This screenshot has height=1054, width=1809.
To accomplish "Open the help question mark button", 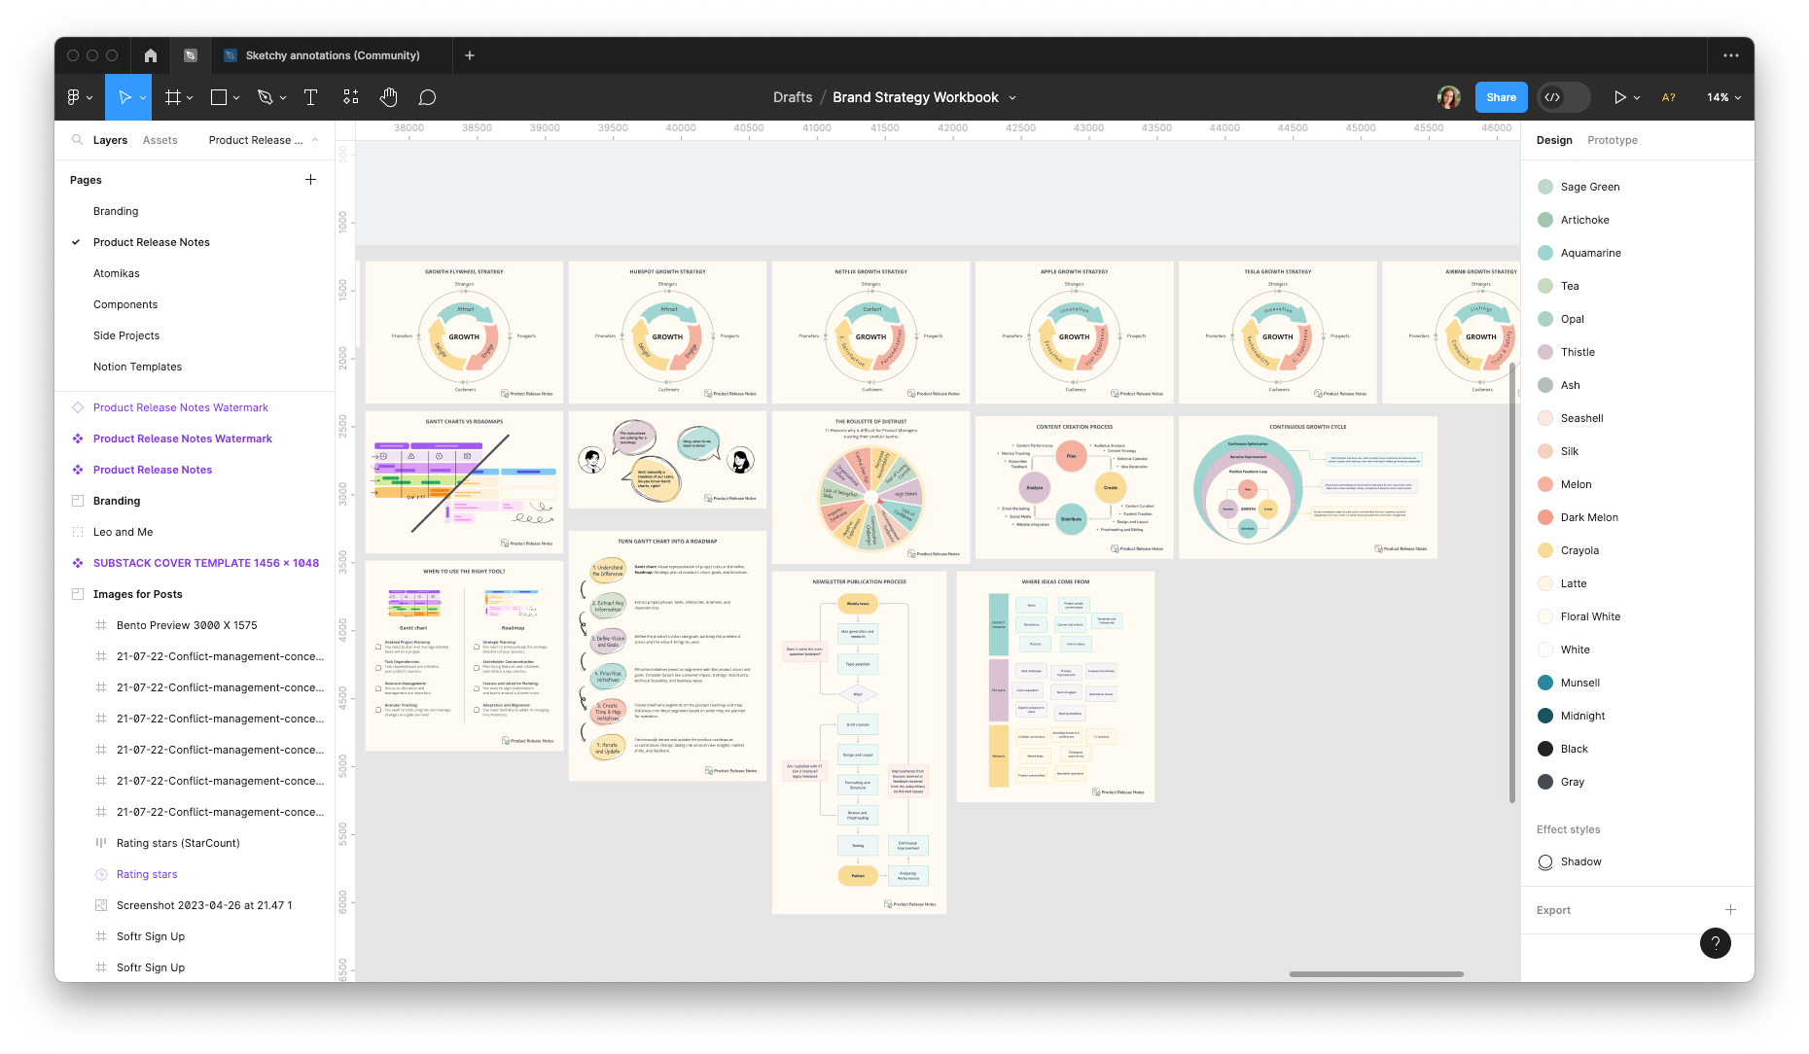I will click(x=1716, y=942).
